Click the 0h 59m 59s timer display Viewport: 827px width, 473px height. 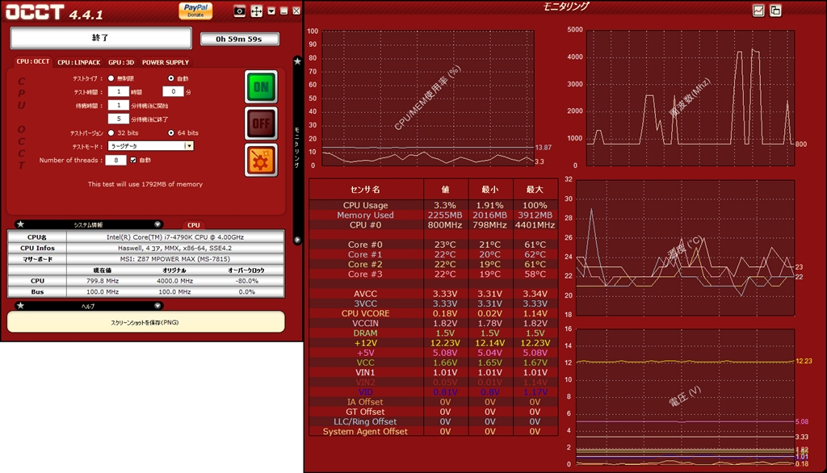pos(239,39)
